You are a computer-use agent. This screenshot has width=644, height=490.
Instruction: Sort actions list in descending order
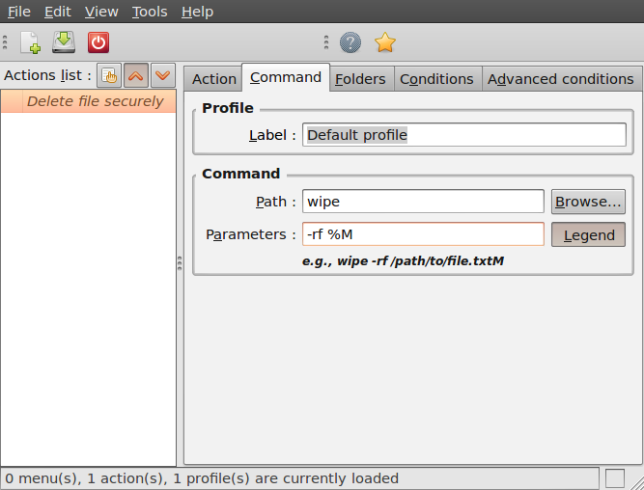[x=162, y=75]
